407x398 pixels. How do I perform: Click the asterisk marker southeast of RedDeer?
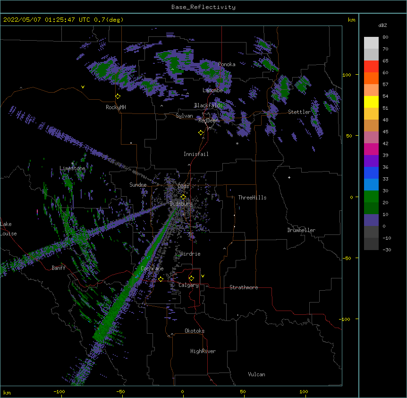pos(237,144)
